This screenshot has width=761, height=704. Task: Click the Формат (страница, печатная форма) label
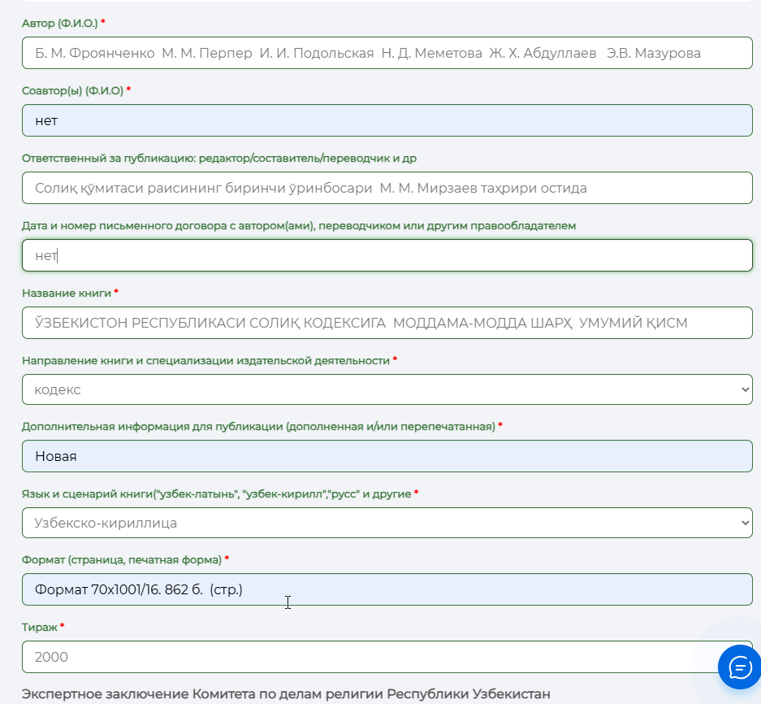coord(122,559)
